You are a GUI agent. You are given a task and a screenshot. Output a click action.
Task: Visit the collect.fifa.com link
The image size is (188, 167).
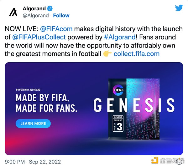[x=136, y=53]
